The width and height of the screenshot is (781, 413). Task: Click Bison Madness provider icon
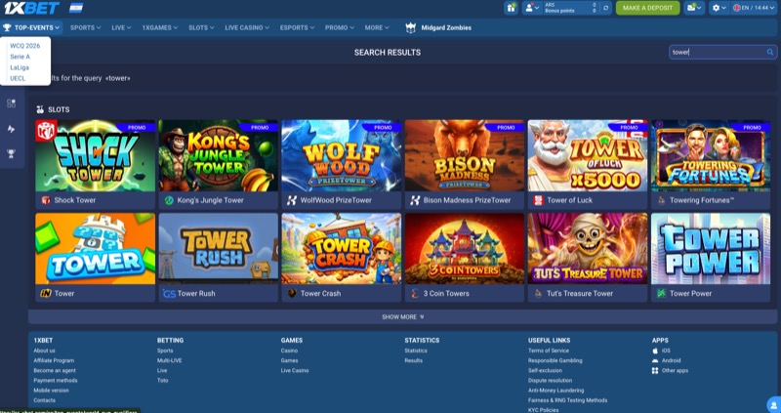(415, 200)
